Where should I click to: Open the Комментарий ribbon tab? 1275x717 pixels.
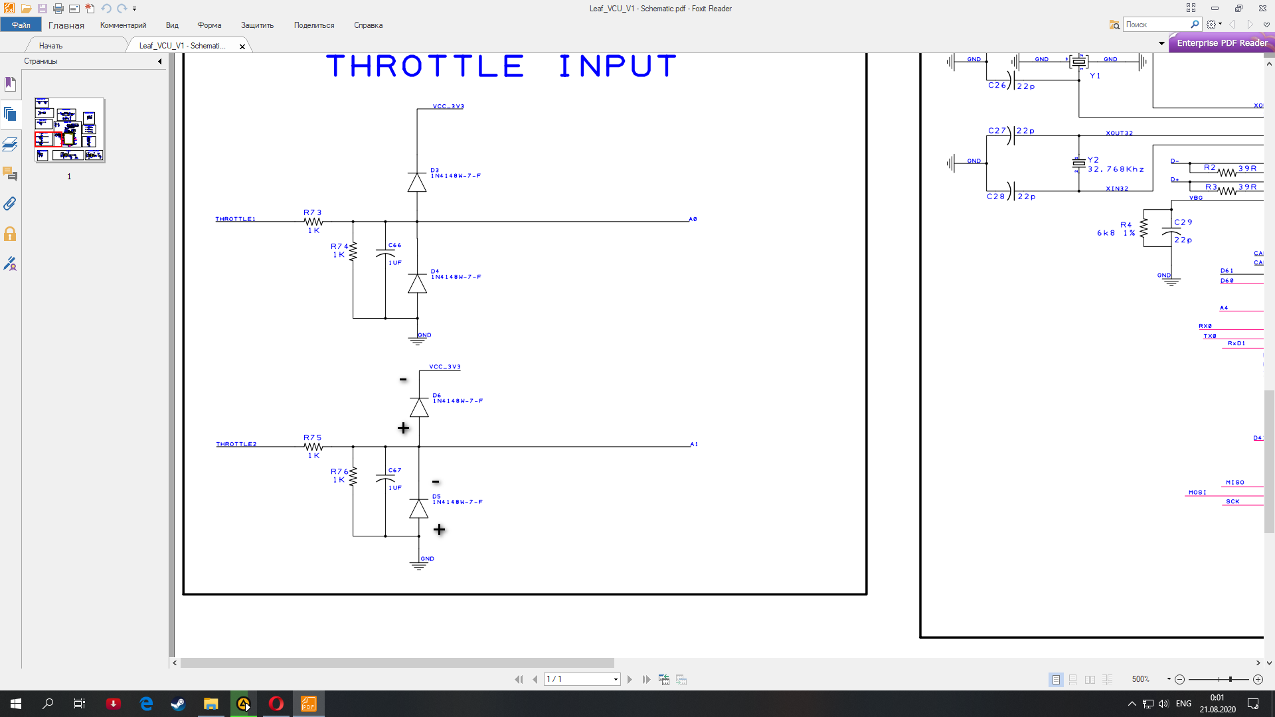point(123,25)
